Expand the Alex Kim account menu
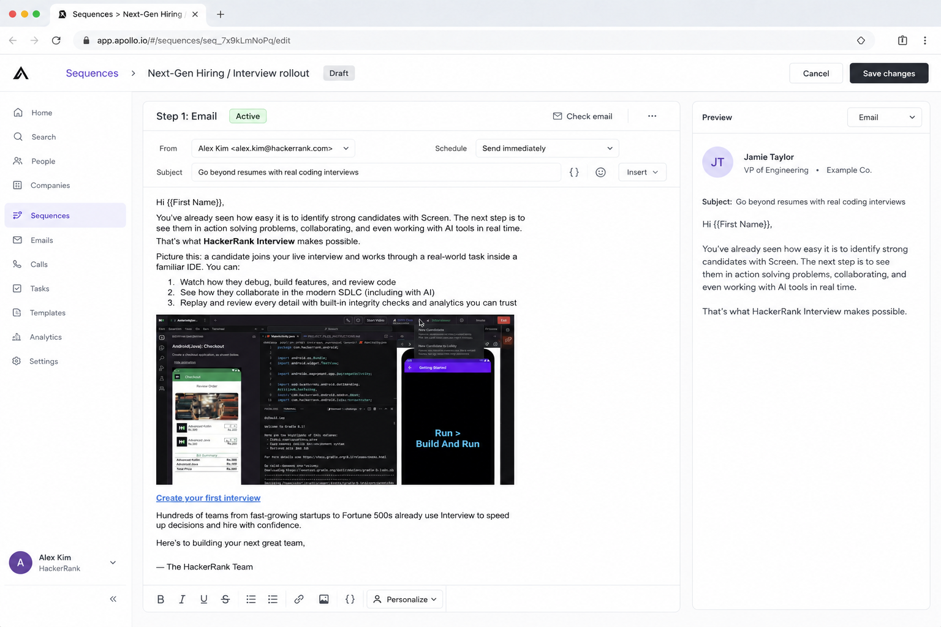This screenshot has height=627, width=941. tap(113, 563)
